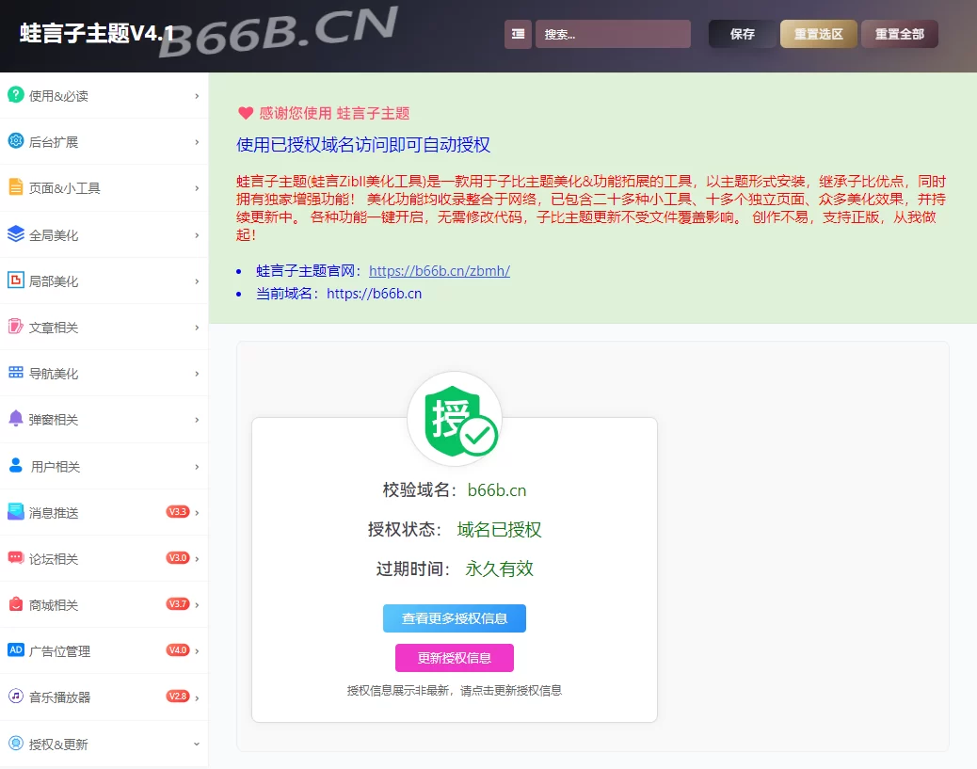Click 查看更多授权信息 button
The height and width of the screenshot is (769, 977).
coord(455,618)
